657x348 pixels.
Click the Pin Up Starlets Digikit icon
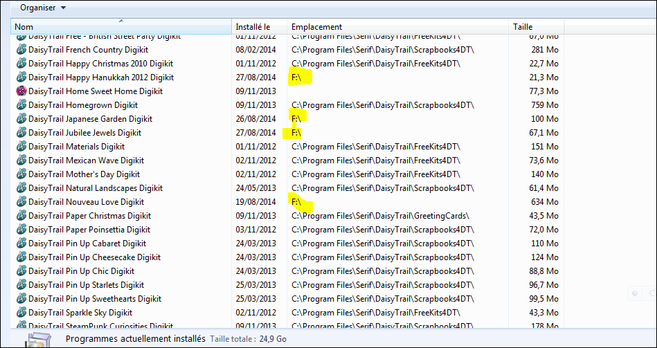coord(21,285)
